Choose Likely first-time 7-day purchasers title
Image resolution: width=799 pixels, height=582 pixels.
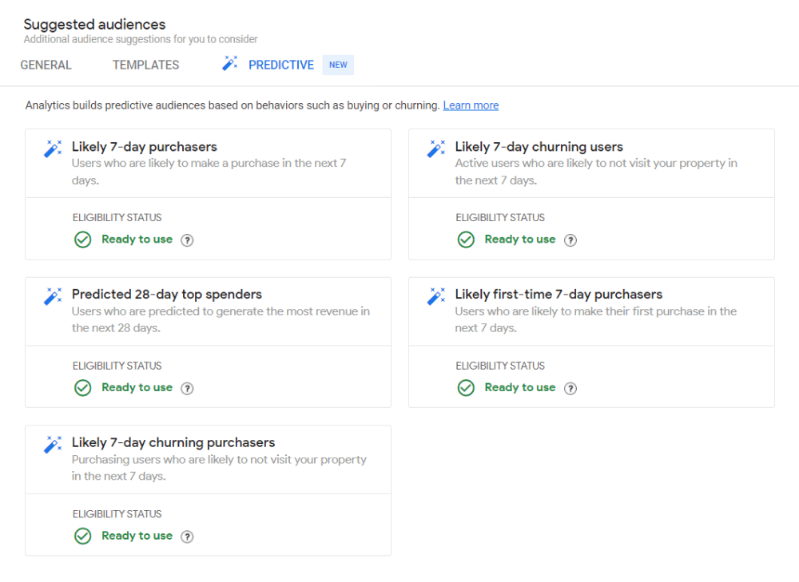point(559,295)
